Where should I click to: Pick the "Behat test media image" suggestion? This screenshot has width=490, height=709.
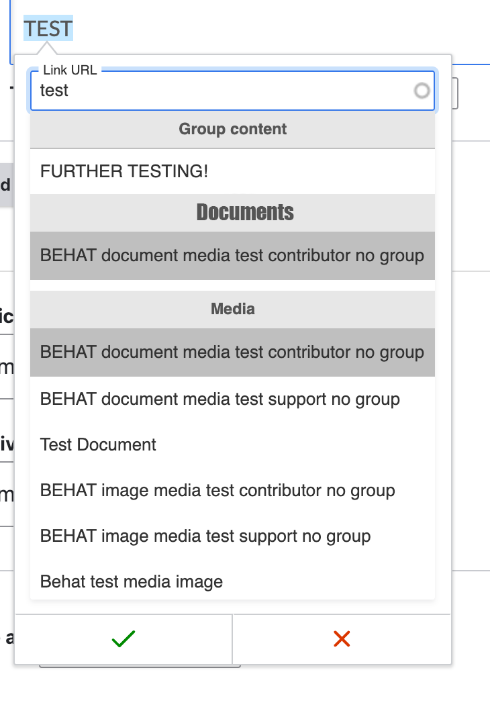pyautogui.click(x=132, y=581)
